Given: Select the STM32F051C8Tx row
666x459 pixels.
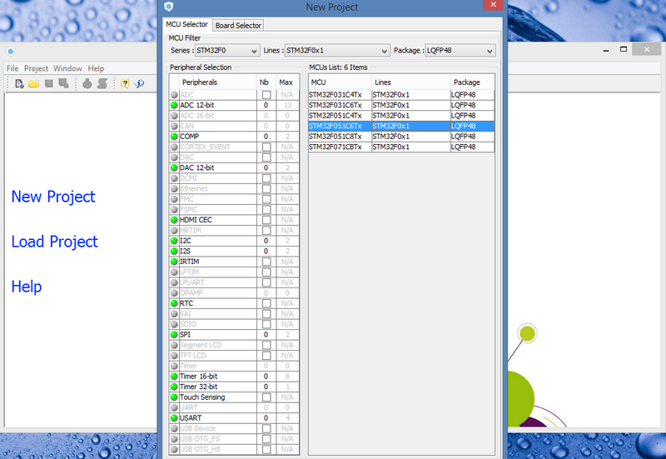Looking at the screenshot, I should click(401, 137).
